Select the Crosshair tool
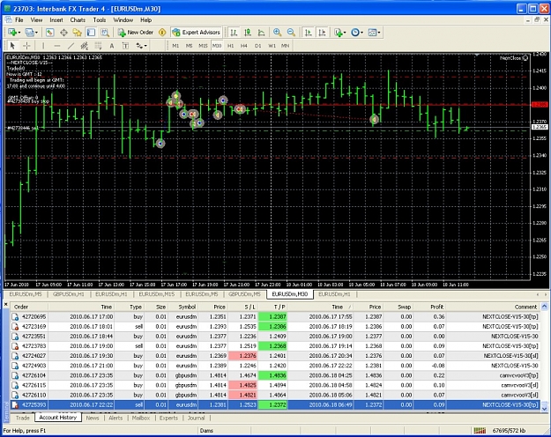551x437 pixels. click(26, 46)
